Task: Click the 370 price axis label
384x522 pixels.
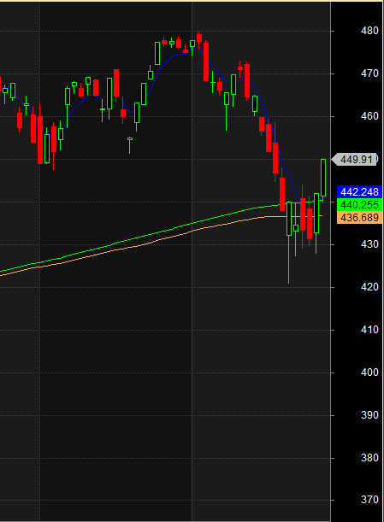Action: pyautogui.click(x=369, y=500)
